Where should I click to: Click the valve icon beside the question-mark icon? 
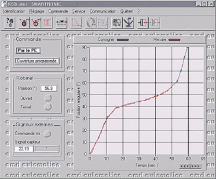[x=24, y=23]
